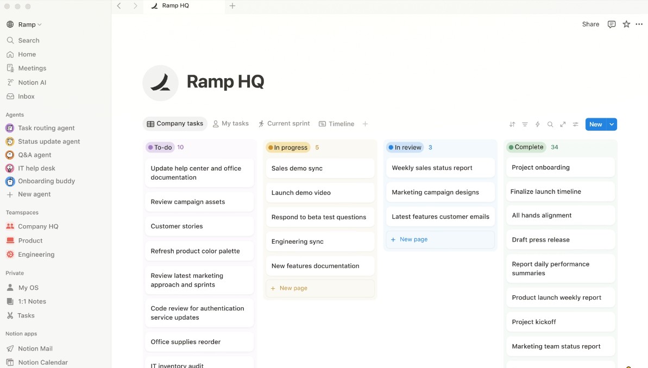Viewport: 648px width, 368px height.
Task: Open the Launch demo video card
Action: click(320, 193)
